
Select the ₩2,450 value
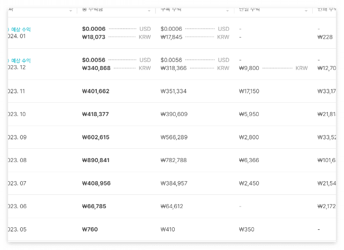(x=249, y=183)
